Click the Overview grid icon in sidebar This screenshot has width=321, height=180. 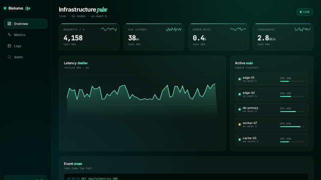click(x=9, y=23)
